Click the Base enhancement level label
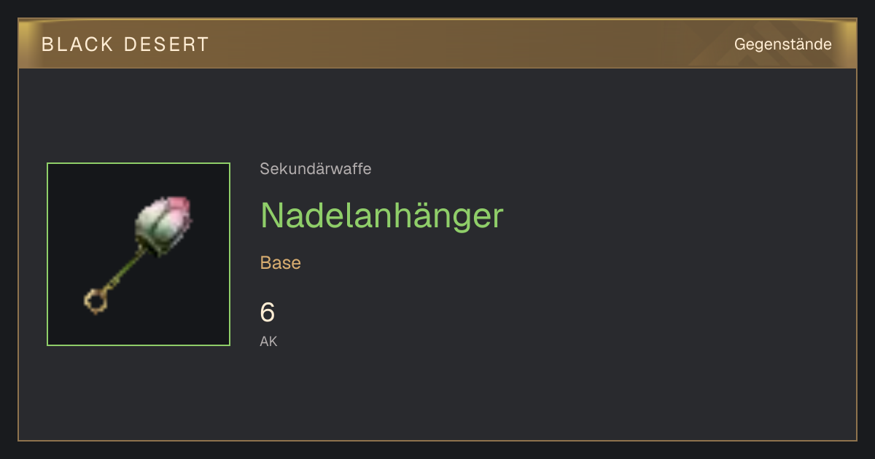The image size is (875, 459). click(x=280, y=263)
